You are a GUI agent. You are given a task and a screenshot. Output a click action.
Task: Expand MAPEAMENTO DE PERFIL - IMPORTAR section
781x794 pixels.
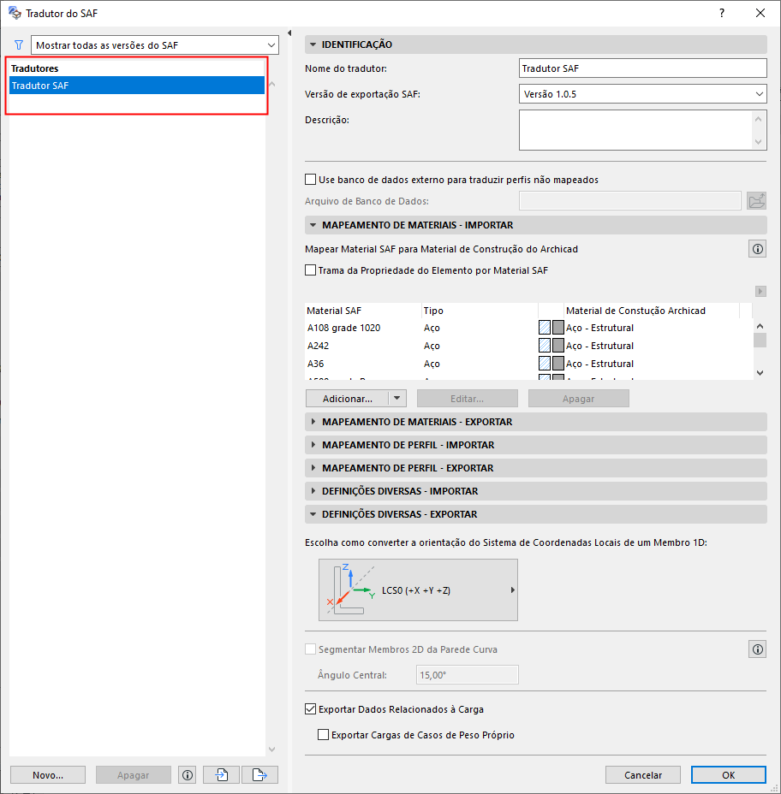[x=313, y=445]
